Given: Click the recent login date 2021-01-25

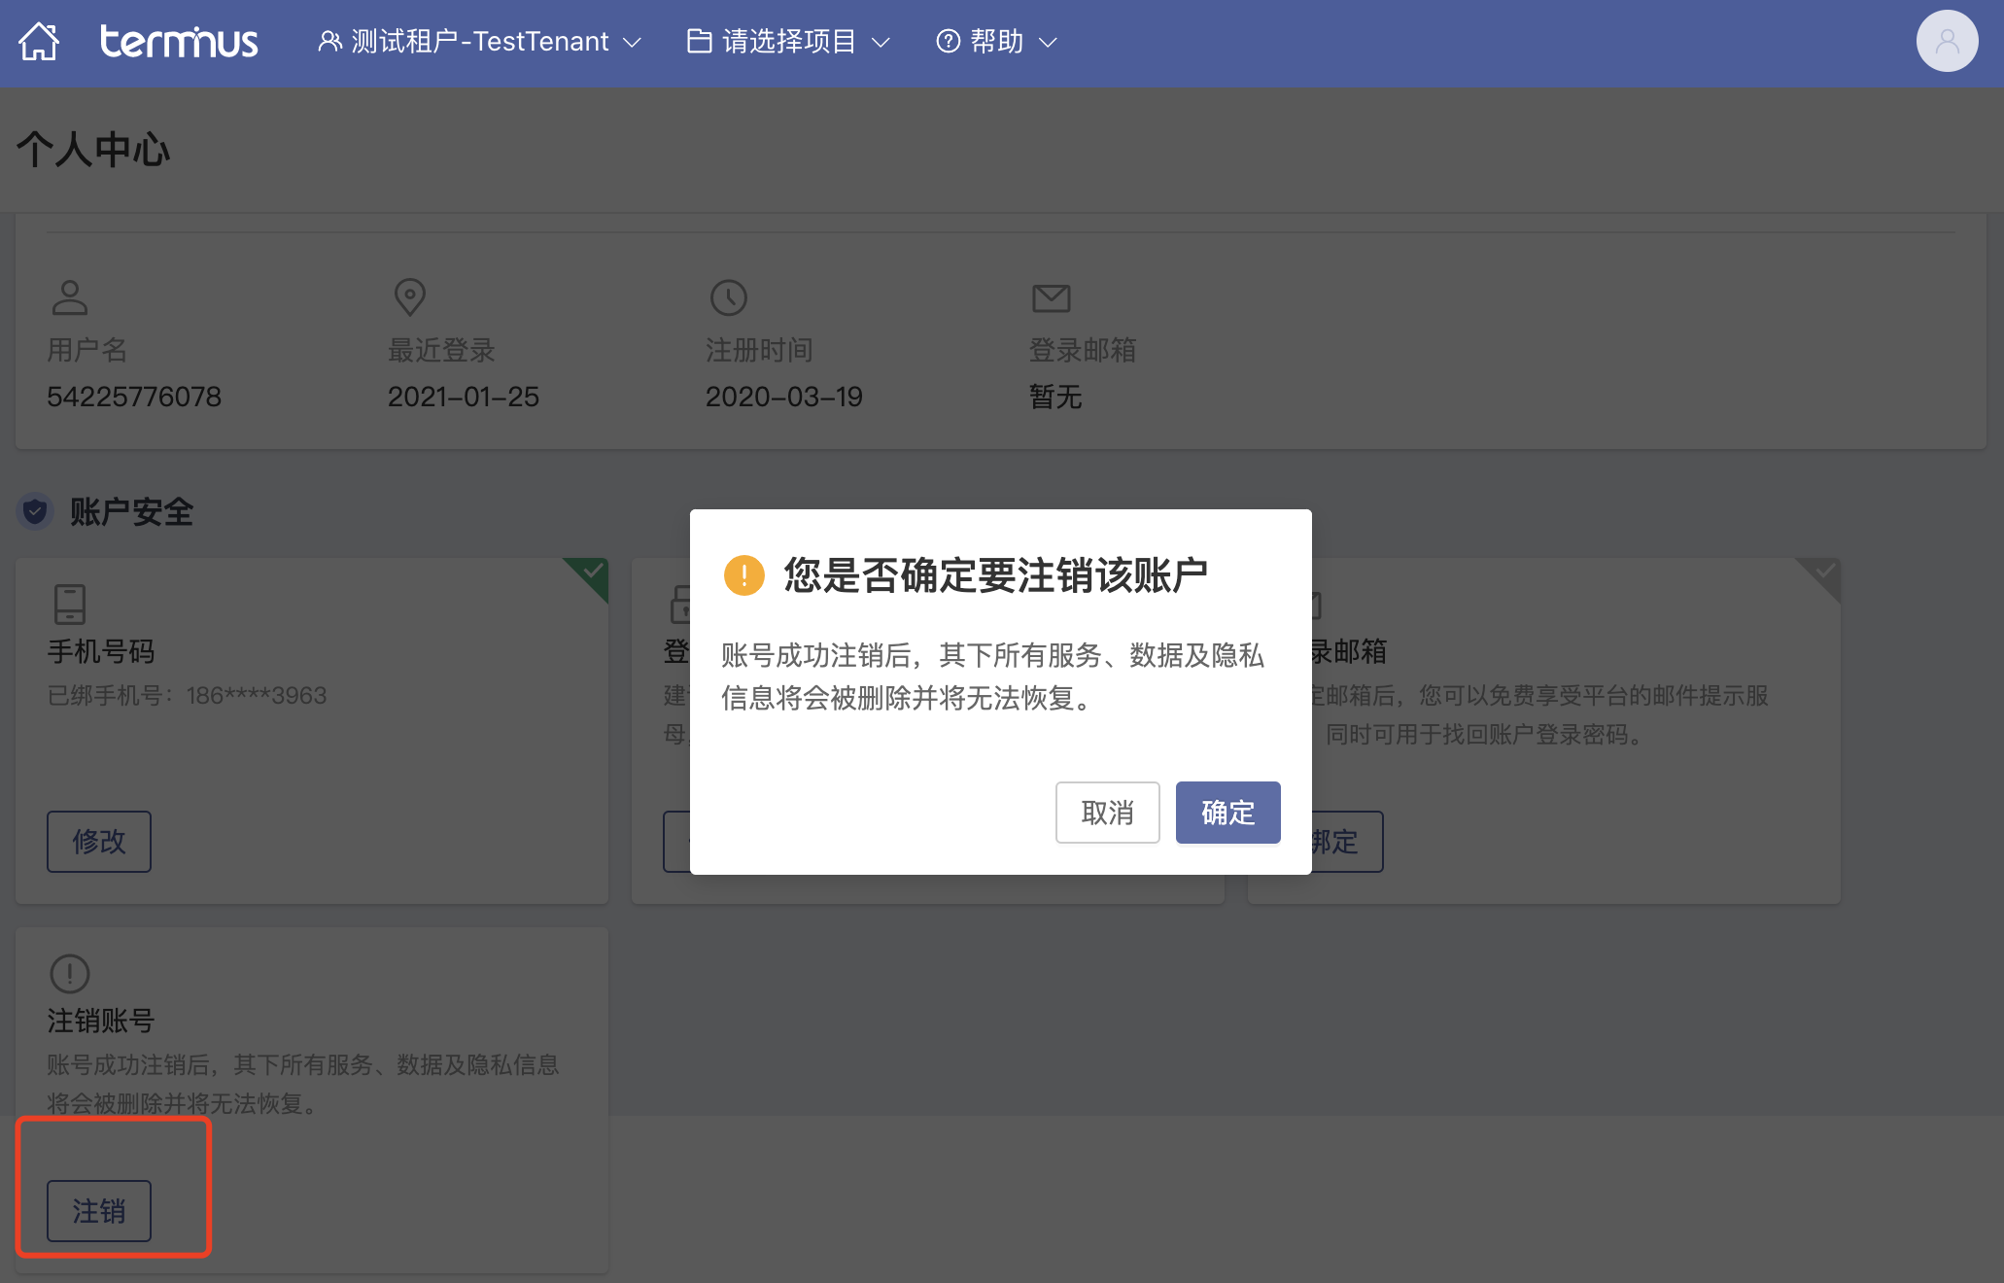Looking at the screenshot, I should point(463,397).
